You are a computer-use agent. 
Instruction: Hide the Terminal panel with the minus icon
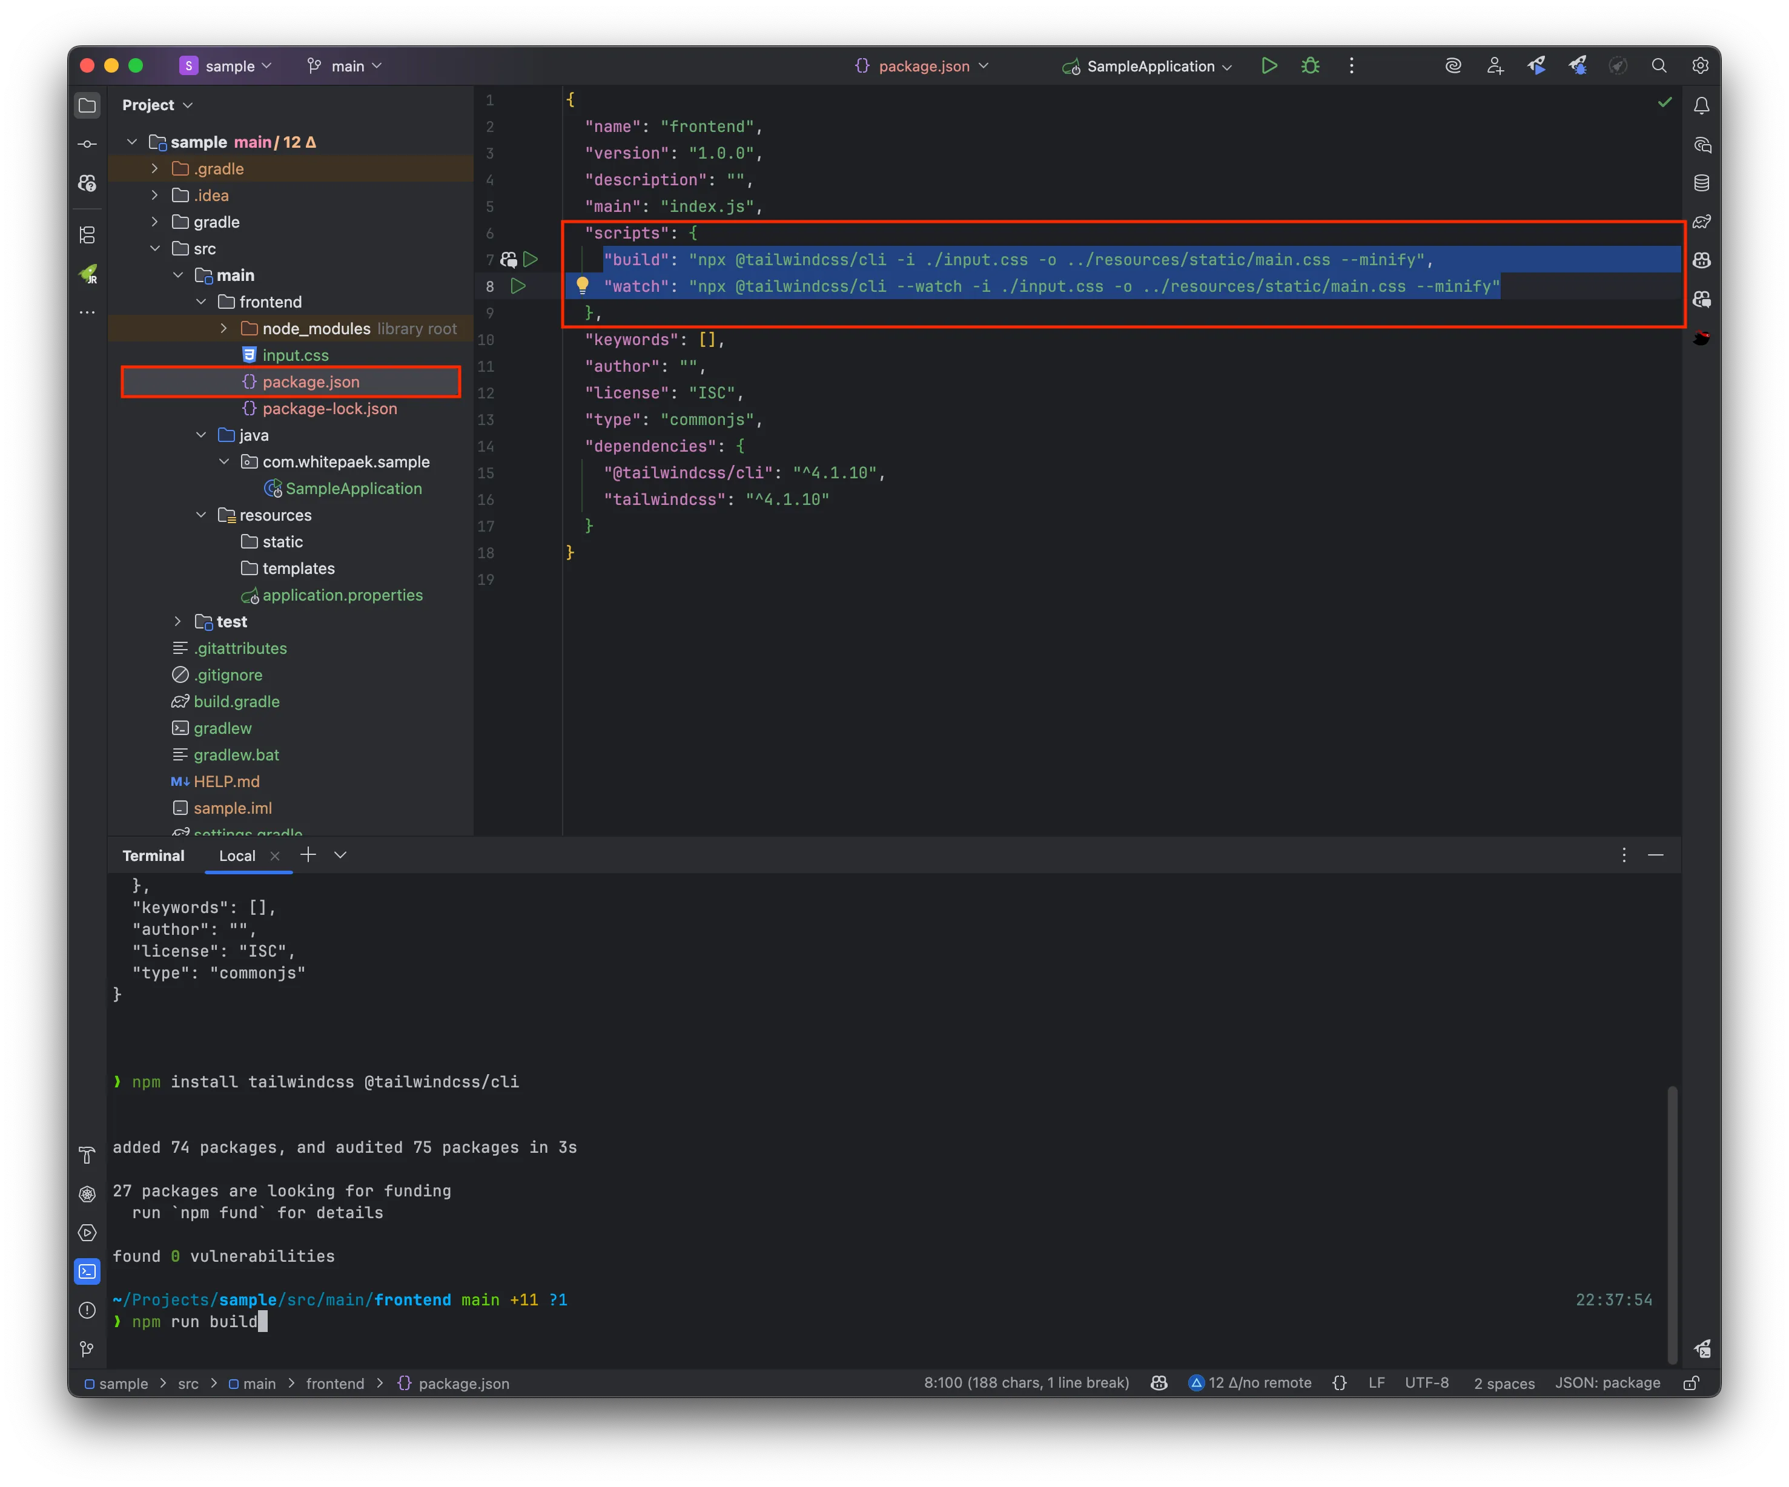point(1655,855)
